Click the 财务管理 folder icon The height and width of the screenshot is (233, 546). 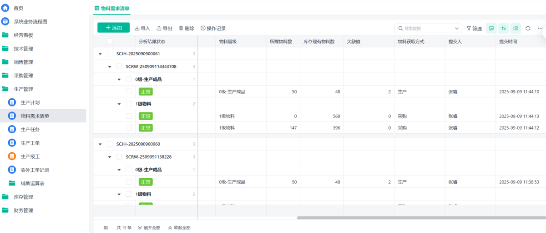[5, 210]
